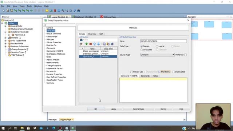Click the Cancel button
The image size is (233, 131).
coord(163,109)
